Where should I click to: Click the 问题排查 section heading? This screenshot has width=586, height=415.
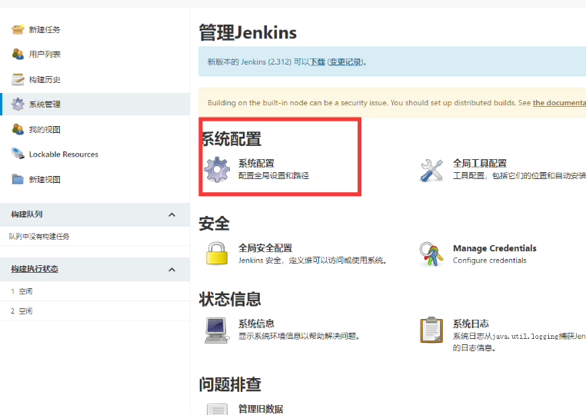(230, 384)
